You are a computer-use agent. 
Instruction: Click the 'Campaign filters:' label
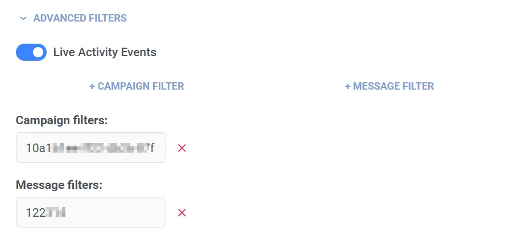click(61, 120)
